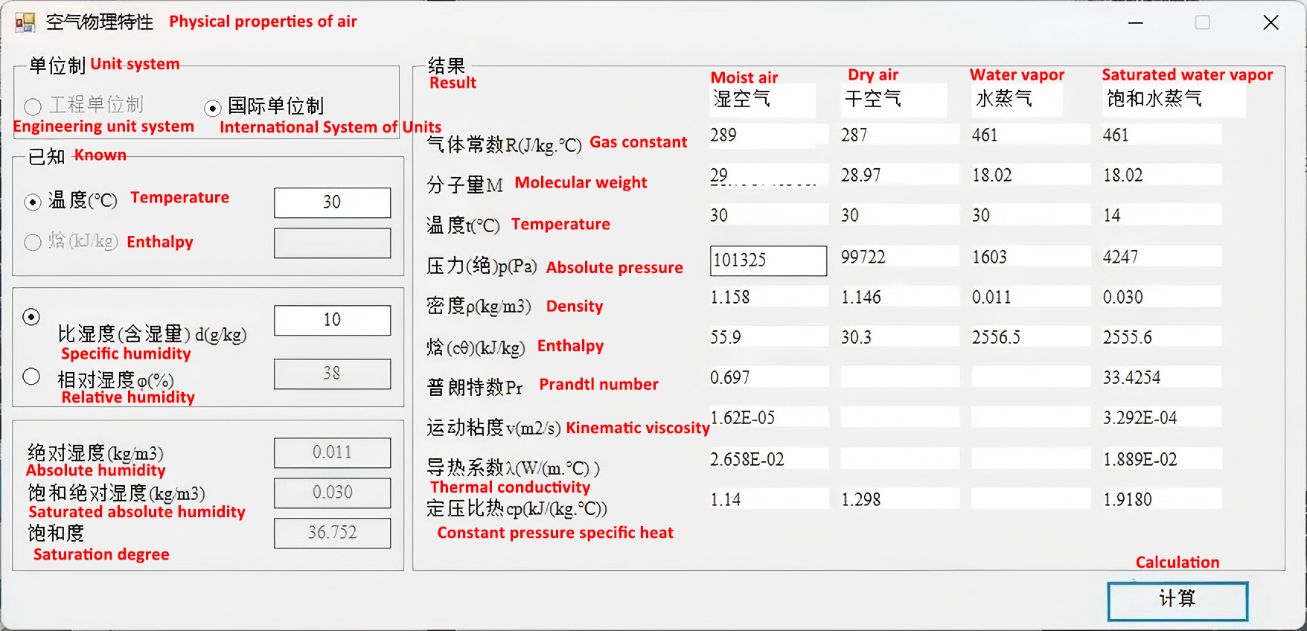Choose Enthalpy as the known quantity

pos(33,243)
